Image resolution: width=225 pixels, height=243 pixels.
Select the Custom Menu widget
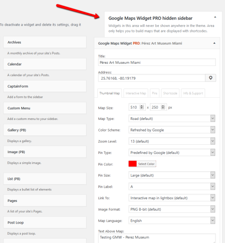[45, 108]
